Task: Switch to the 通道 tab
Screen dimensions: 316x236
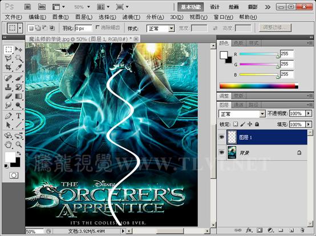Action: pos(238,105)
